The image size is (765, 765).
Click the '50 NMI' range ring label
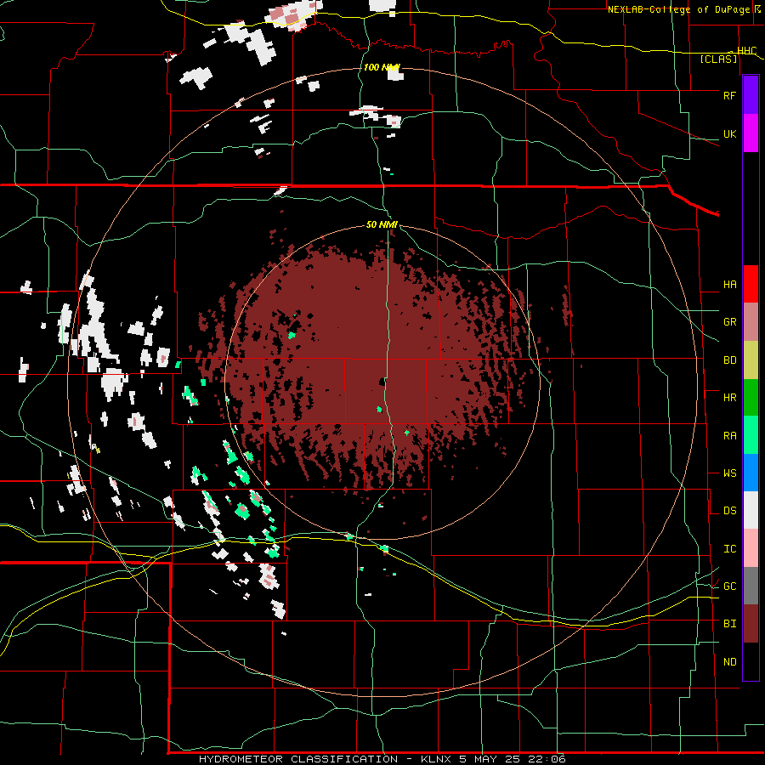[382, 225]
